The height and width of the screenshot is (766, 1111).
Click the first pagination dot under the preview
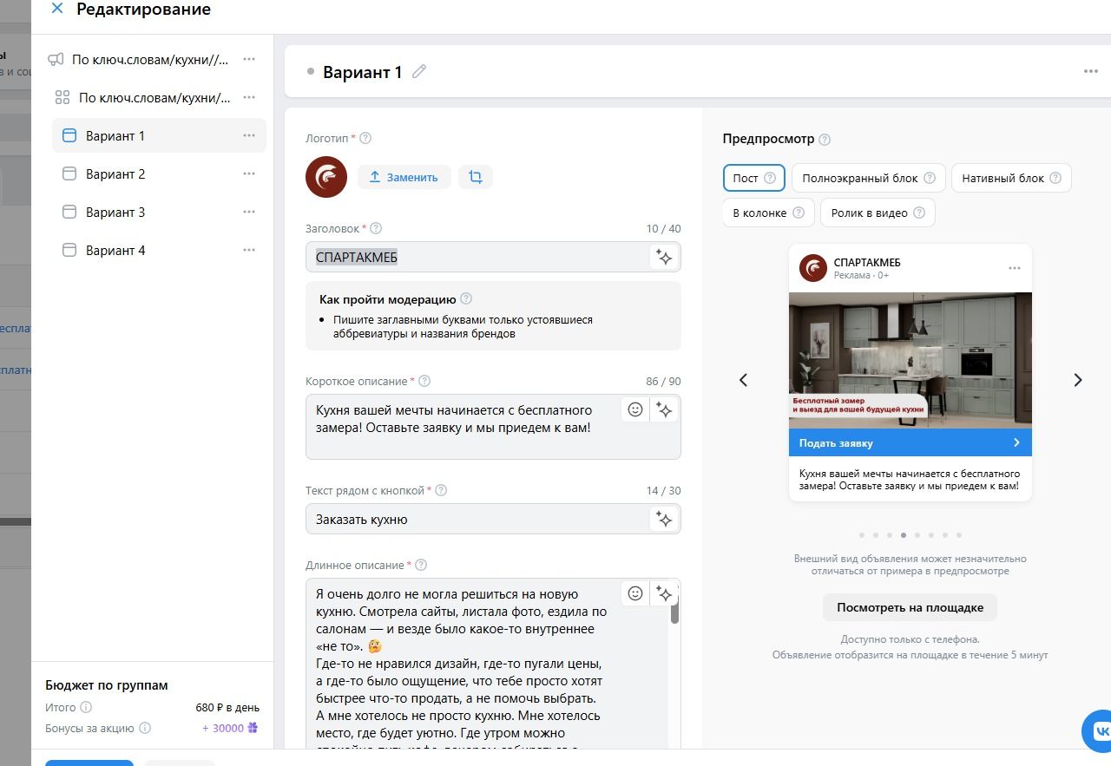coord(861,535)
